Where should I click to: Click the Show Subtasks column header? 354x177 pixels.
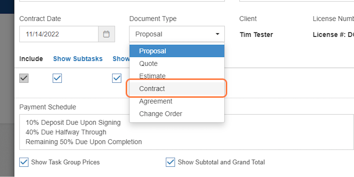click(x=78, y=59)
